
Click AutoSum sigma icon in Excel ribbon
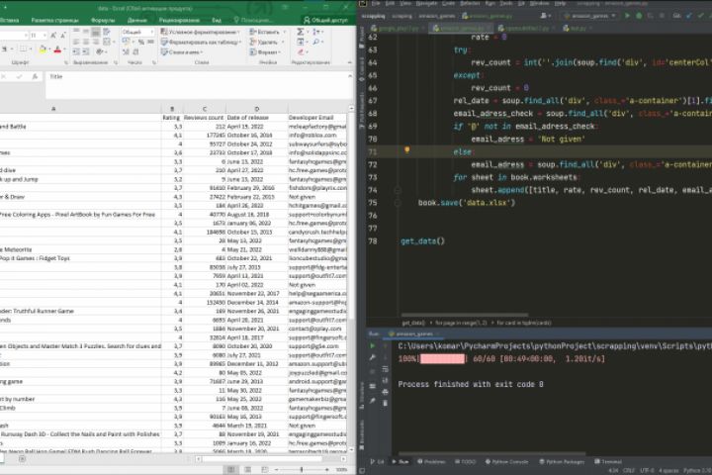(x=301, y=32)
